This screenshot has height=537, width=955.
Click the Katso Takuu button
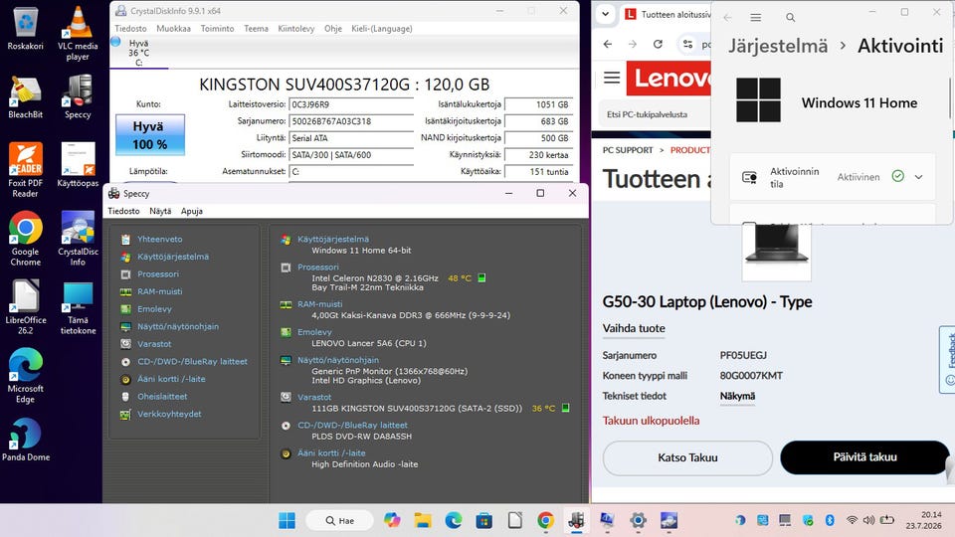coord(687,457)
